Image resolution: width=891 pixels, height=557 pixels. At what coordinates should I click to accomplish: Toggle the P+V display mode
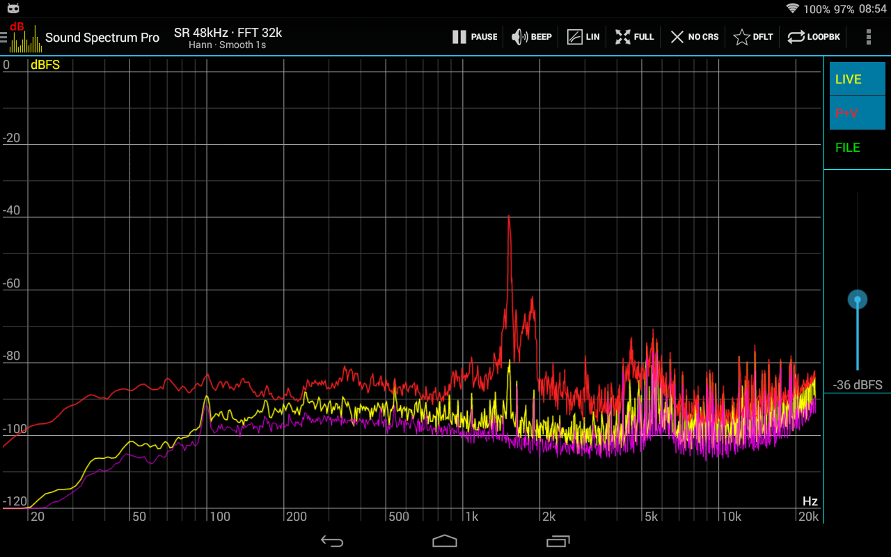(x=856, y=112)
